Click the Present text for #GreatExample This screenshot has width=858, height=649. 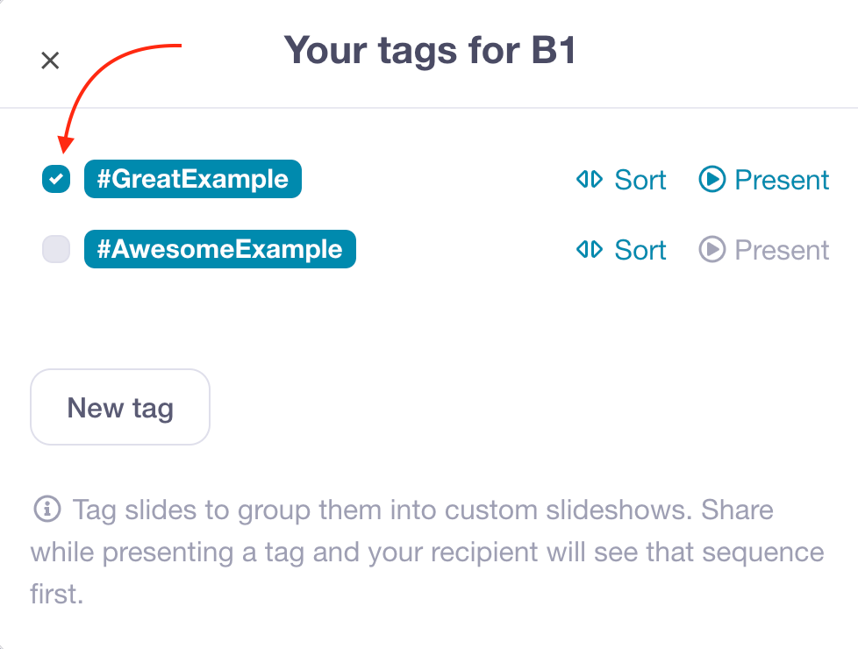782,180
